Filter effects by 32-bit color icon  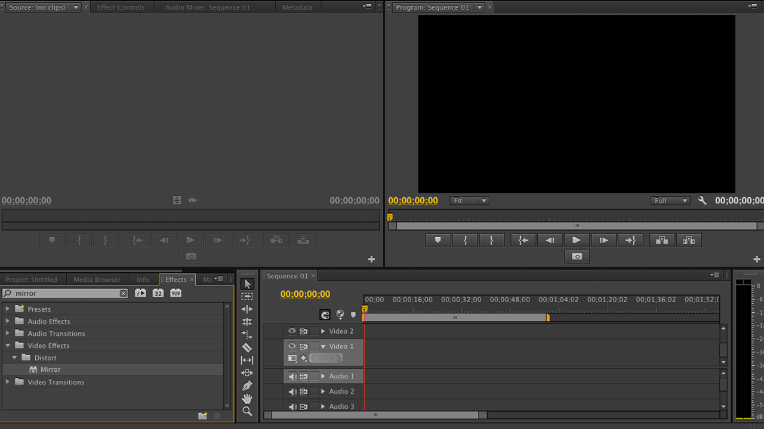tap(158, 293)
